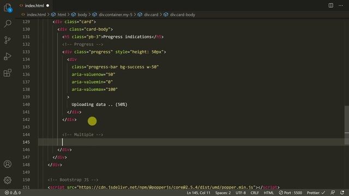349x196 pixels.
Task: Click Port : 5500 Live Server status
Action: click(291, 193)
